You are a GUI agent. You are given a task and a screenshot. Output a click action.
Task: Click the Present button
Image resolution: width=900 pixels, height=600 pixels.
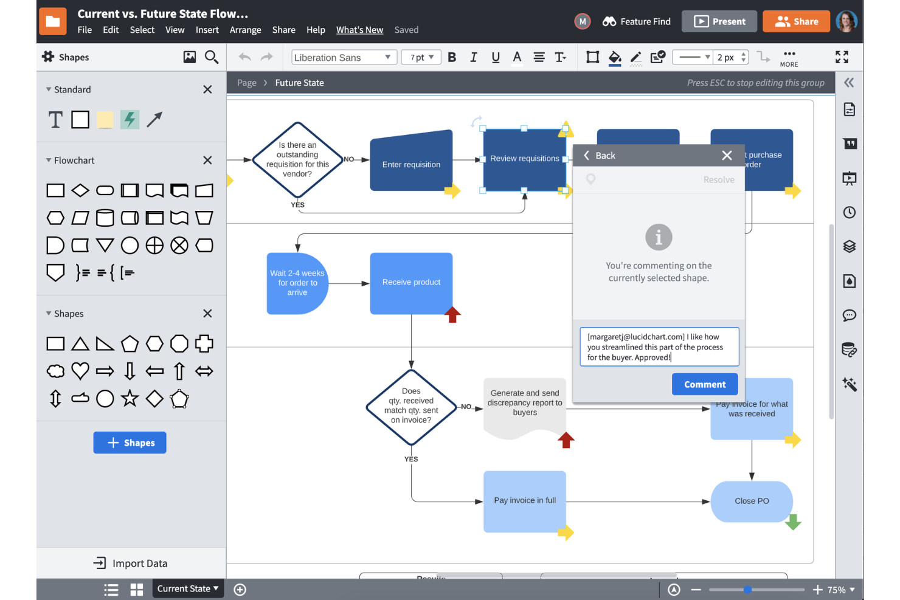[x=719, y=21]
